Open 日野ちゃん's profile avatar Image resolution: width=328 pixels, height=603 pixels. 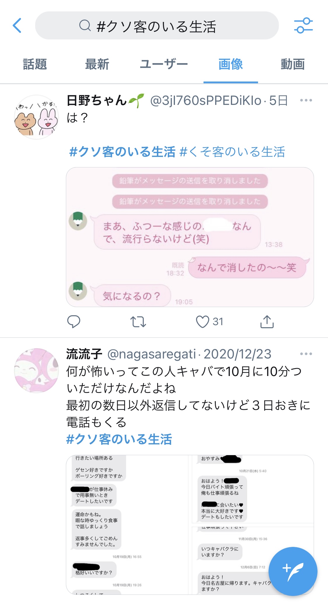[36, 117]
